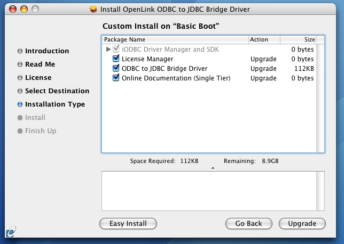The width and height of the screenshot is (344, 244).
Task: Select the Action column header
Action: pyautogui.click(x=264, y=39)
